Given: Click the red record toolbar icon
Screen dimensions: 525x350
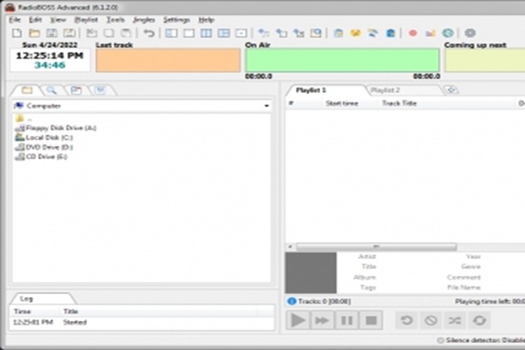Looking at the screenshot, I should click(x=413, y=33).
